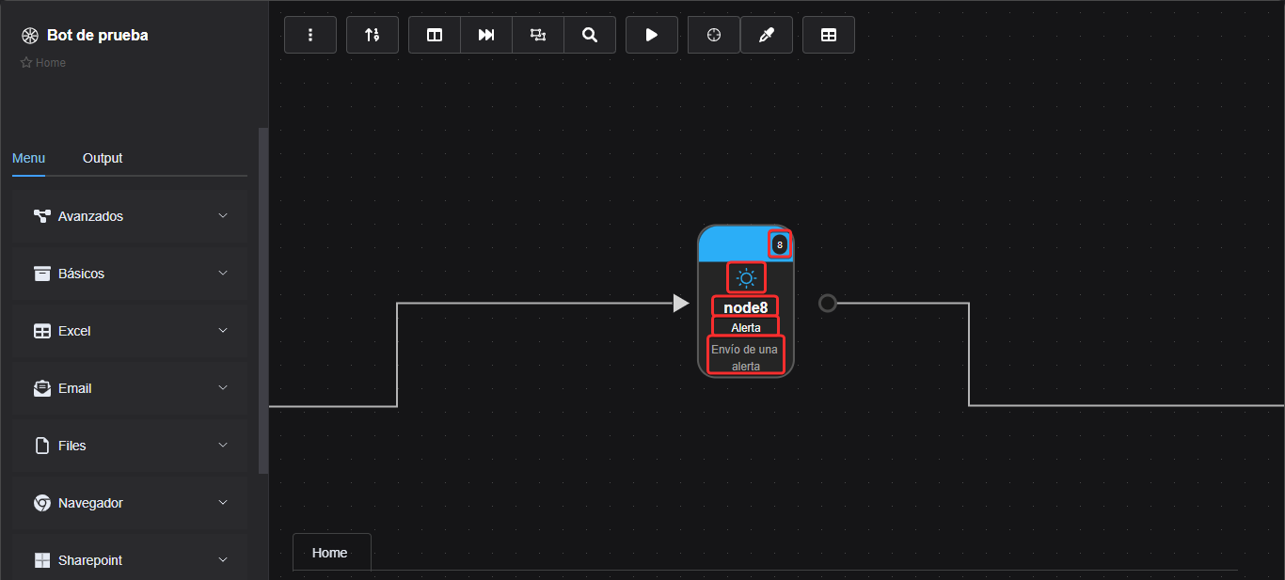
Task: Click the sort numeric order toolbar button
Action: tap(373, 35)
